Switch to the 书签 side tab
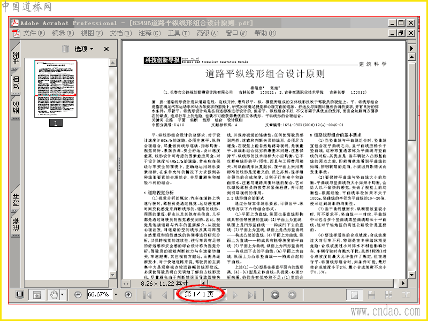428x321 pixels. pos(16,57)
